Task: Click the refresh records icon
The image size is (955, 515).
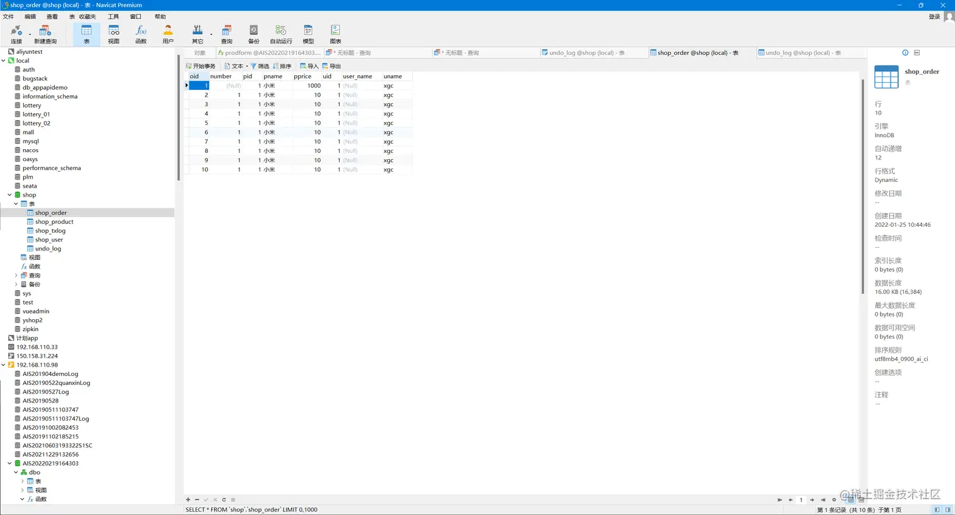Action: click(x=224, y=500)
